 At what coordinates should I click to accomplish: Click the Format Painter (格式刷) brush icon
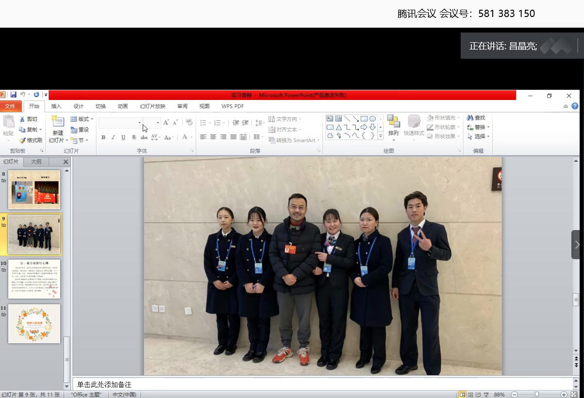[22, 140]
